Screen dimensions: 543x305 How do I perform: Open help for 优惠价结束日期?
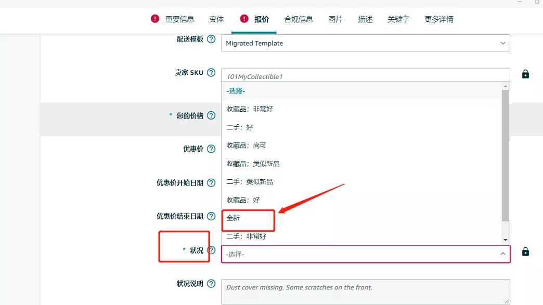tap(211, 216)
